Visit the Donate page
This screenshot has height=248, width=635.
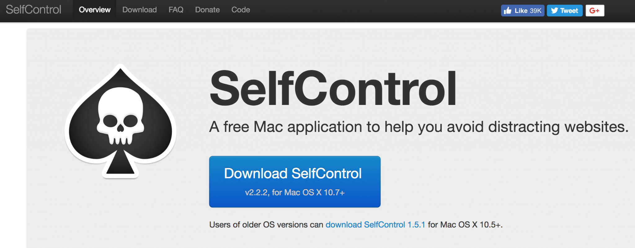[207, 10]
